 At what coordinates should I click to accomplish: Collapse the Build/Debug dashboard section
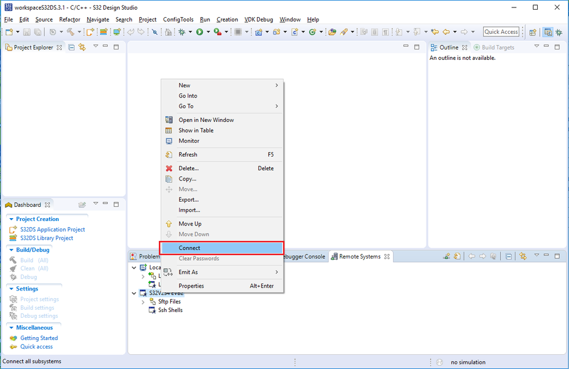(x=11, y=250)
